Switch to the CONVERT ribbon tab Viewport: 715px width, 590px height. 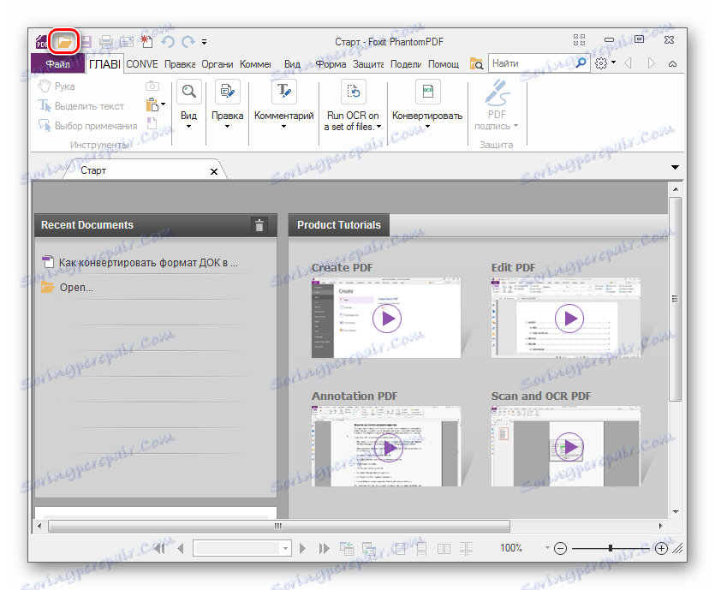point(142,64)
